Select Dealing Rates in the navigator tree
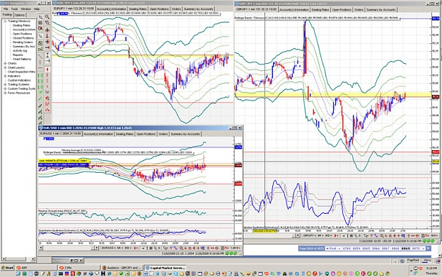 (x=21, y=26)
